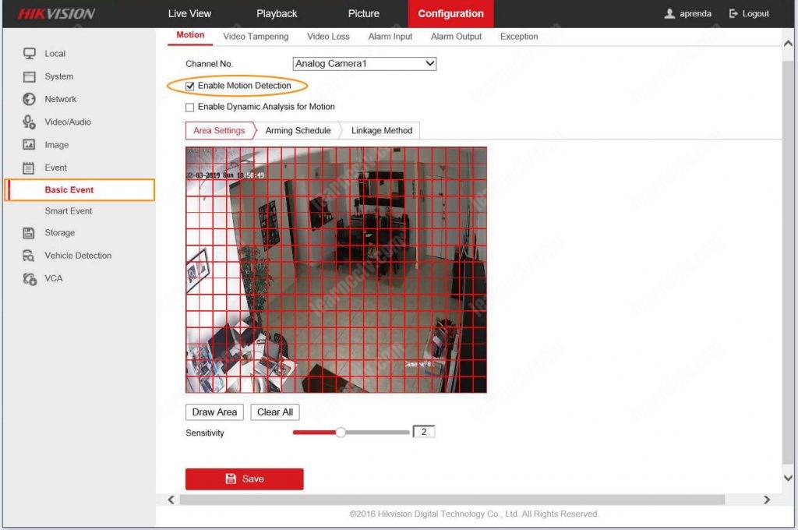Image resolution: width=798 pixels, height=530 pixels.
Task: Save the motion detection settings
Action: pyautogui.click(x=244, y=479)
